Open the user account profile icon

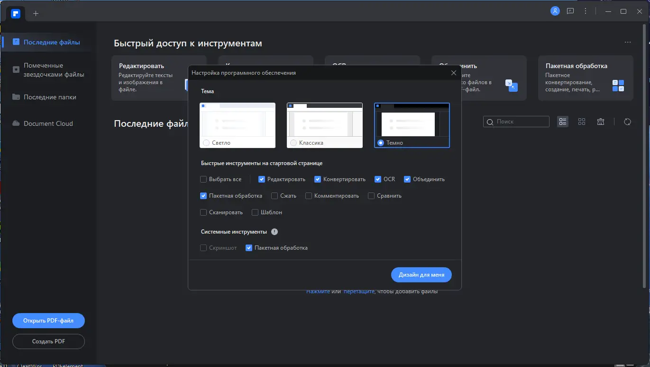coord(555,11)
